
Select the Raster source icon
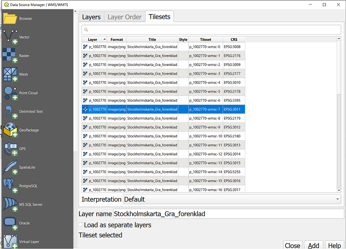point(10,55)
